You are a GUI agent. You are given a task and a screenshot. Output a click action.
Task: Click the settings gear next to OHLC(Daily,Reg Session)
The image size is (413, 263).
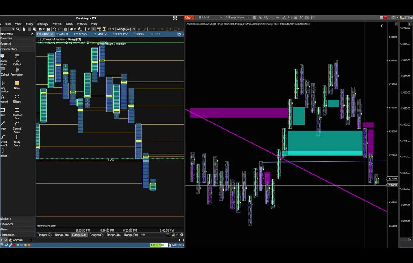tap(67, 43)
